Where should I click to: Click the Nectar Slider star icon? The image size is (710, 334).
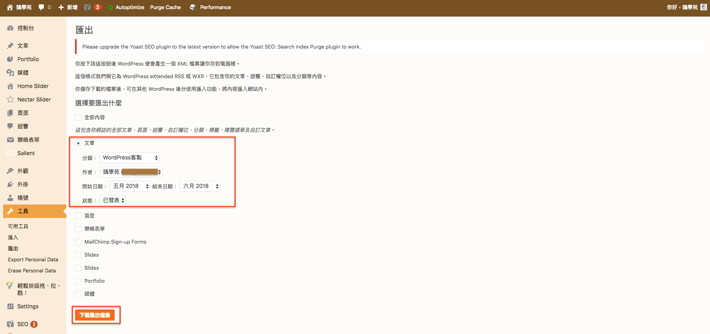pos(10,99)
